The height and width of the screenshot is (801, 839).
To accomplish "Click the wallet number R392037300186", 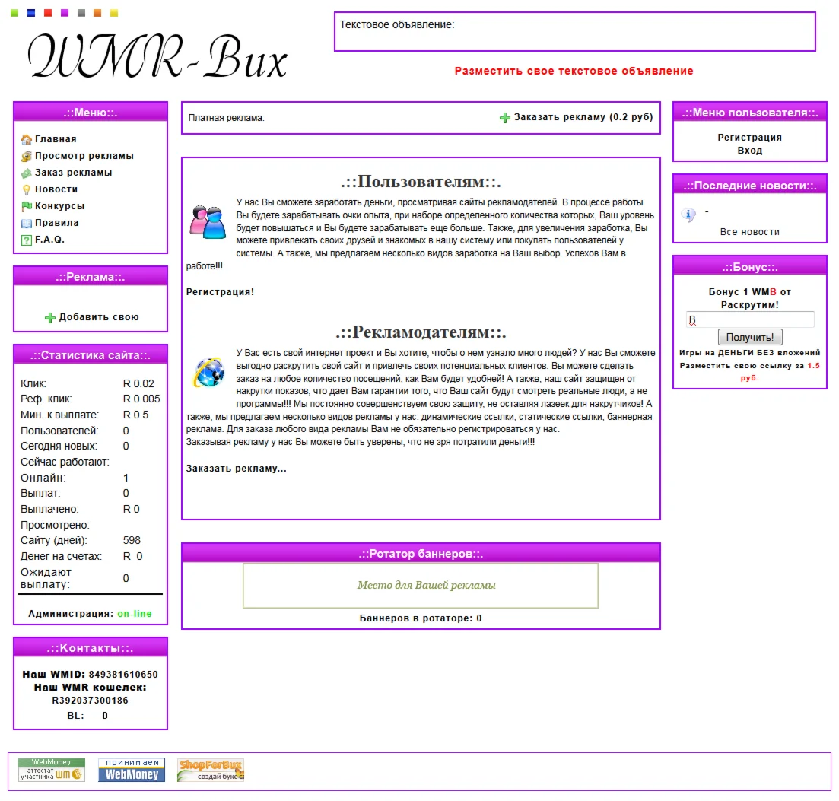I will coord(90,700).
